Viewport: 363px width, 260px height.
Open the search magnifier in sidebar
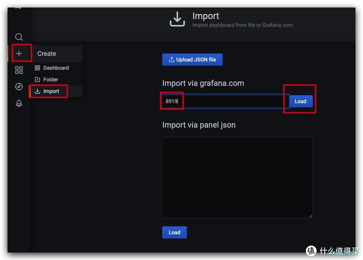point(19,37)
